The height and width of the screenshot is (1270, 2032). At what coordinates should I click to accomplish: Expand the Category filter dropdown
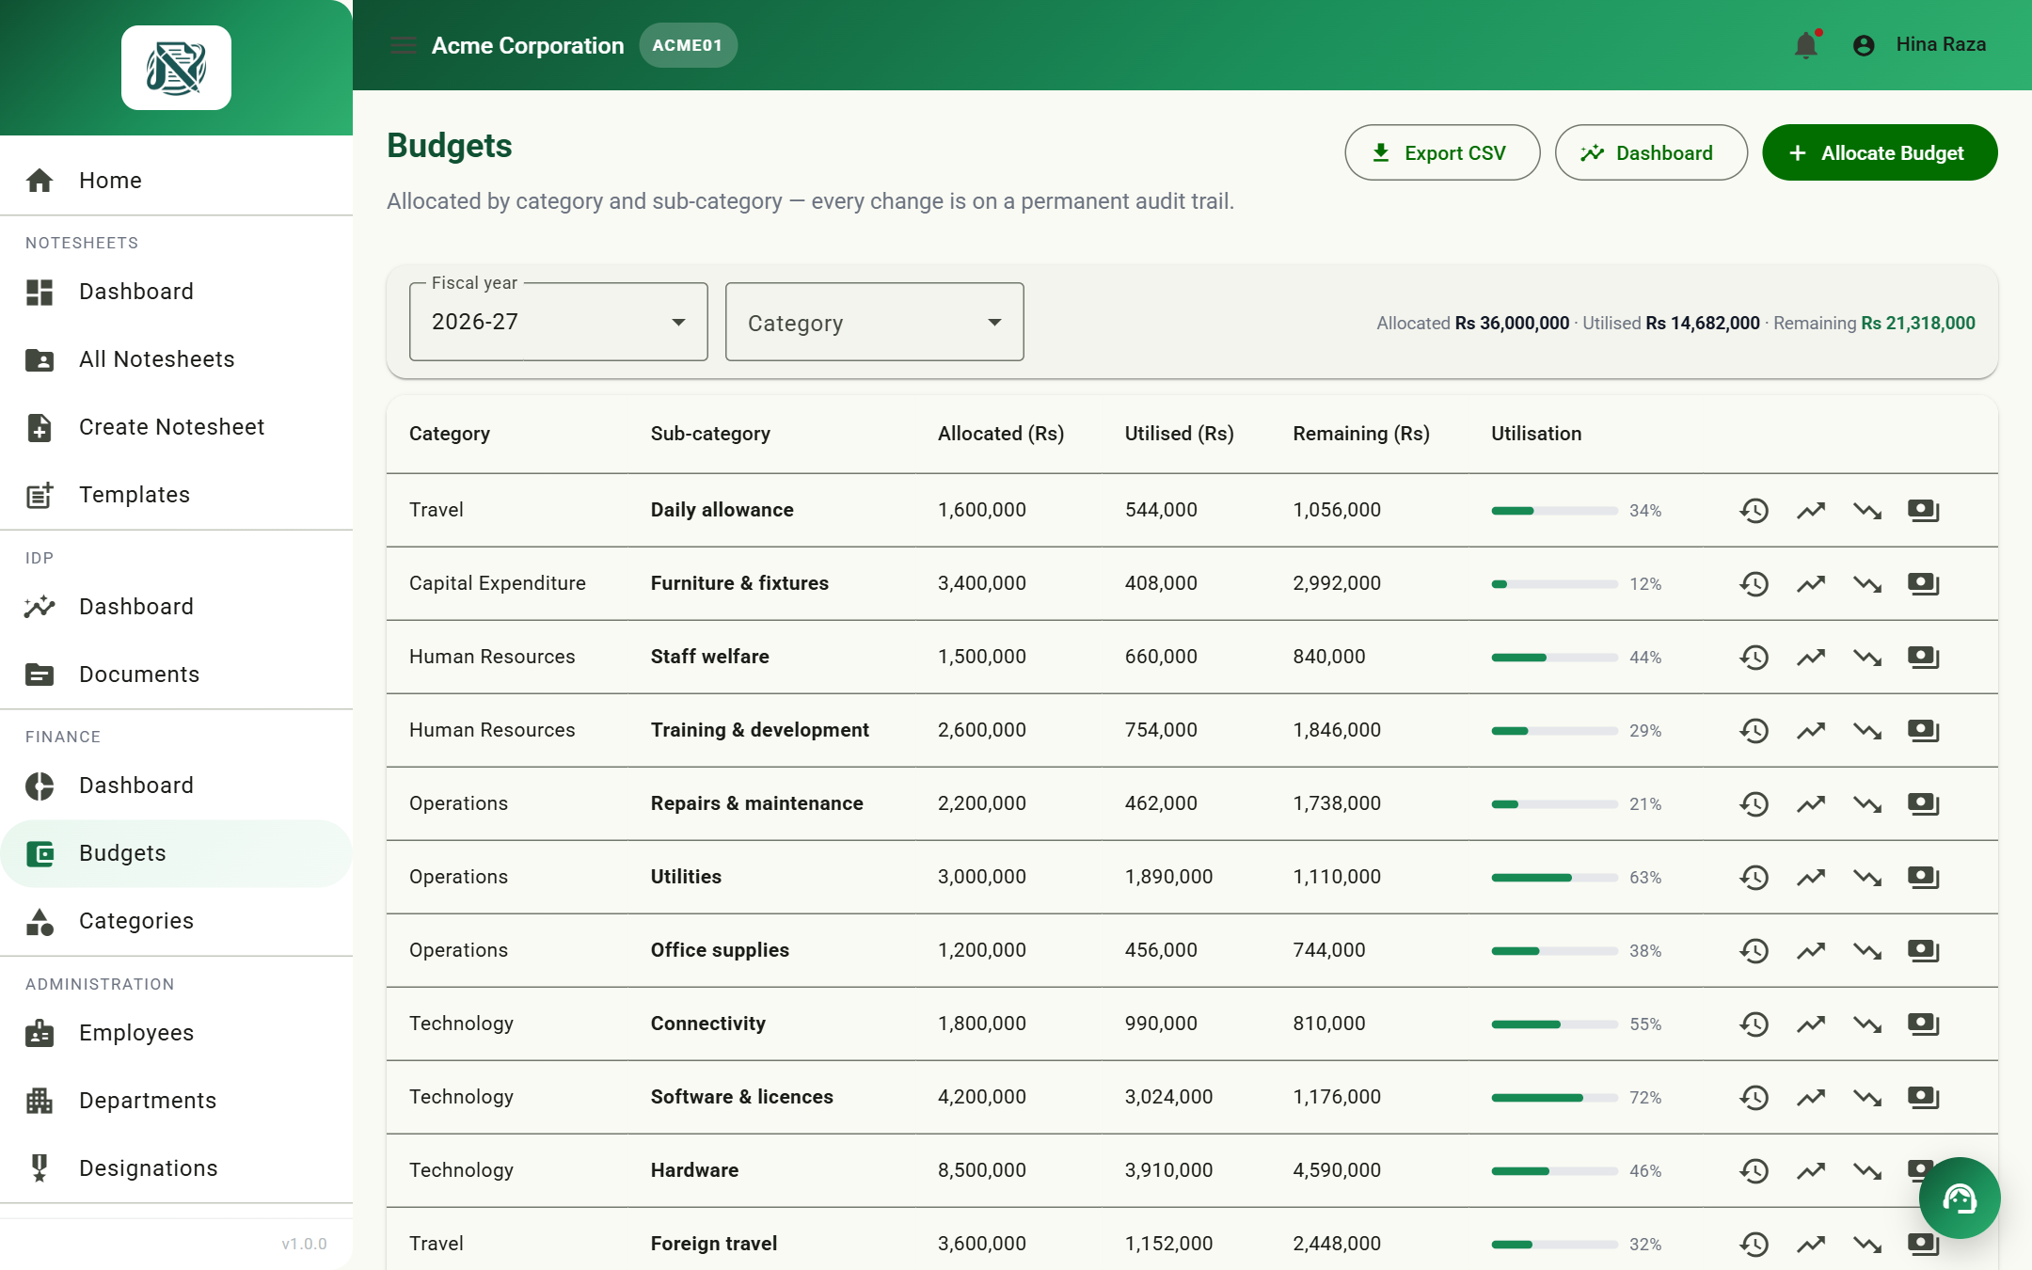(875, 322)
